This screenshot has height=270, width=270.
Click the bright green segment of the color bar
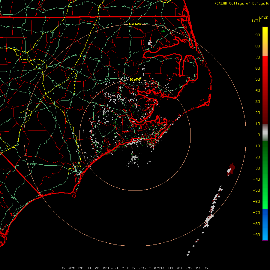[x=265, y=175]
